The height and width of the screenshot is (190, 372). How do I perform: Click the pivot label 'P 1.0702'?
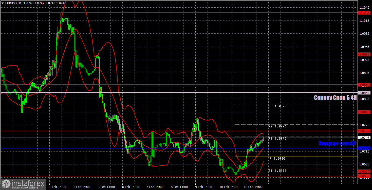(x=277, y=159)
